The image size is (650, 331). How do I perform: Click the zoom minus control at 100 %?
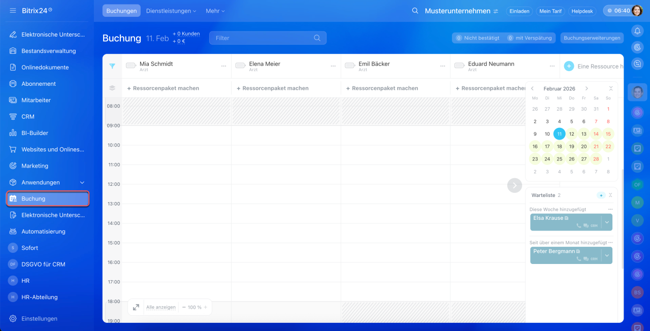pos(184,307)
